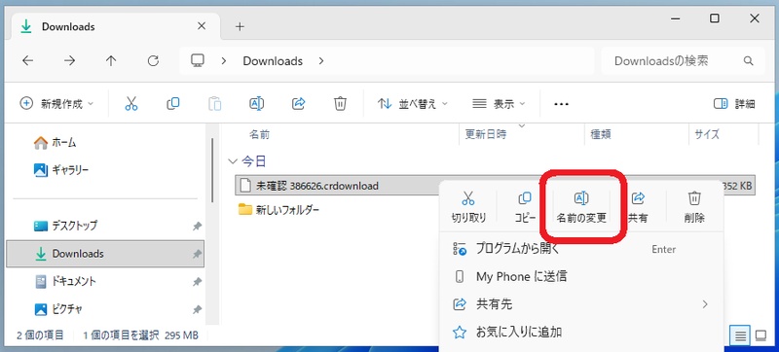Image resolution: width=779 pixels, height=352 pixels.
Task: Unpin デスクトップ using its pin icon
Action: (197, 226)
